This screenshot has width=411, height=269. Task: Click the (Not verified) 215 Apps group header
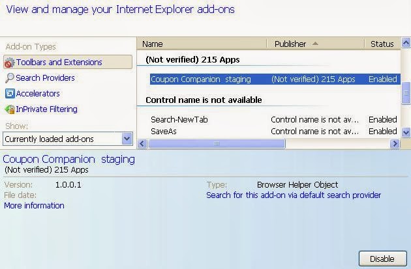(192, 60)
